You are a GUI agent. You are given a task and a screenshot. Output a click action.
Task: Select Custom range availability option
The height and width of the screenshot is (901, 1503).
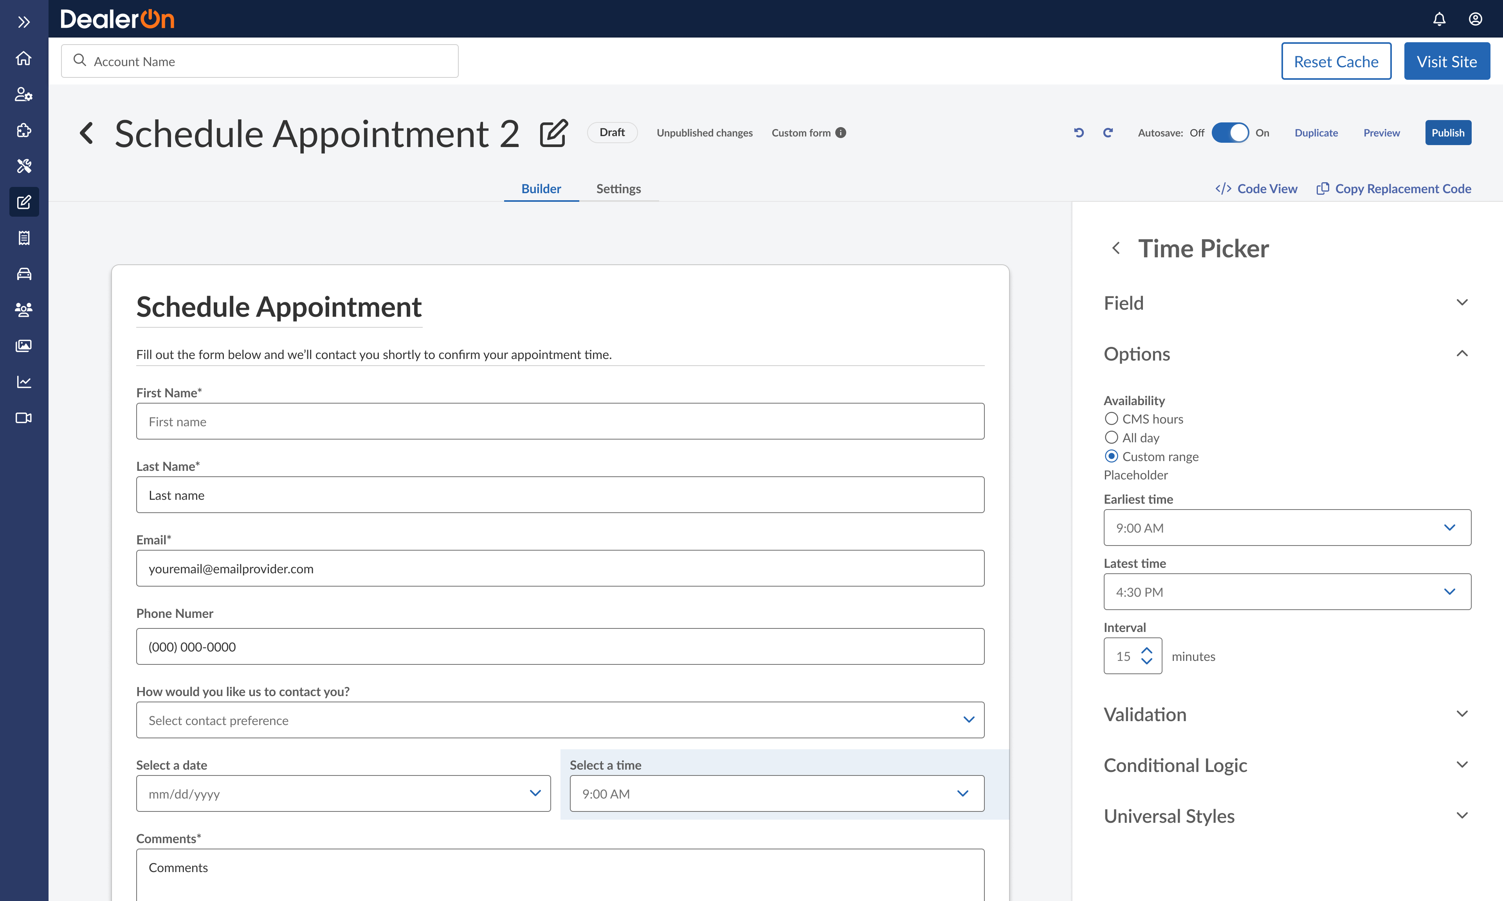pyautogui.click(x=1111, y=456)
